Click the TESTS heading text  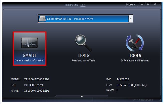coord(84,56)
